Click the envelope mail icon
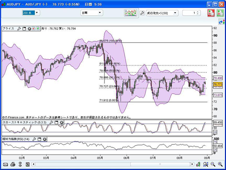 5,164
